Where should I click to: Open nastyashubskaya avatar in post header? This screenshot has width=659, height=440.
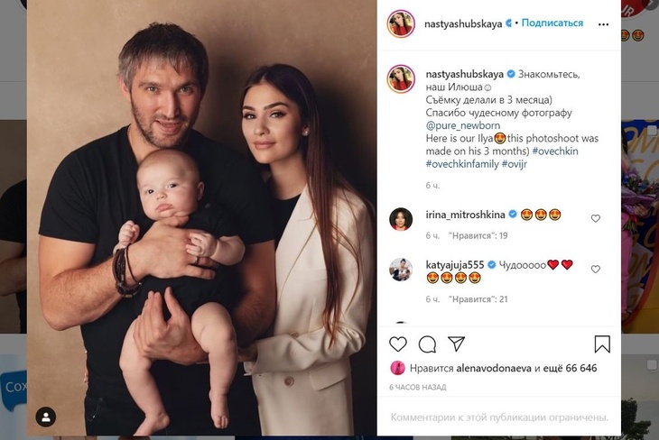click(x=401, y=23)
